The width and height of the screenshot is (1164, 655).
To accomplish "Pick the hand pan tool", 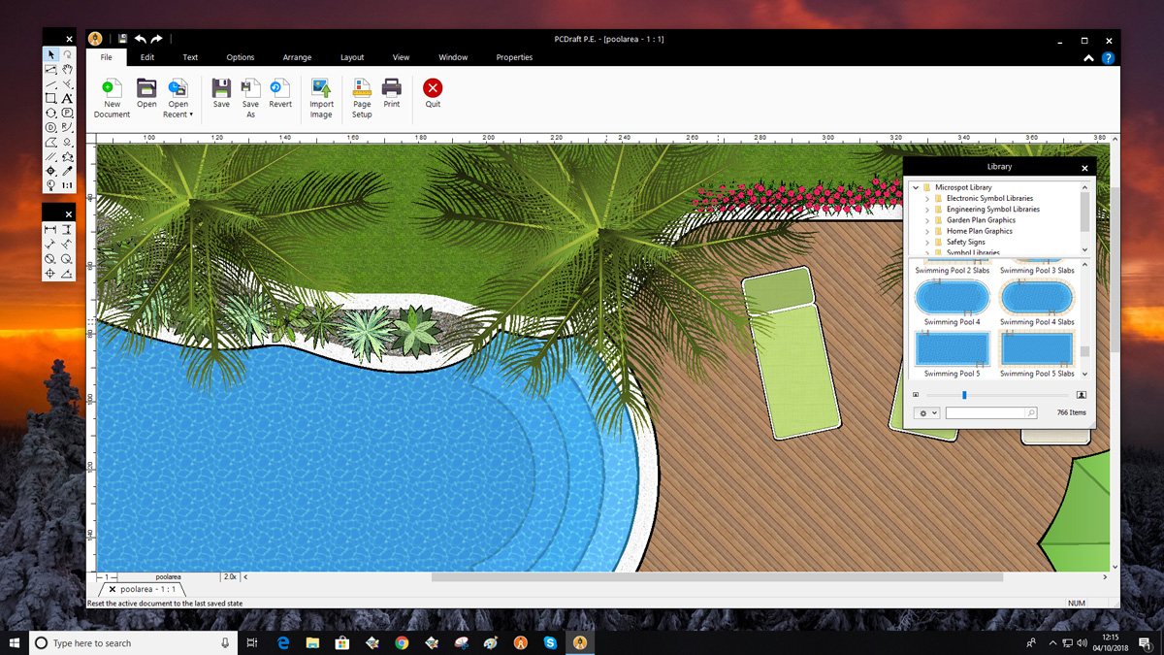I will coord(67,70).
